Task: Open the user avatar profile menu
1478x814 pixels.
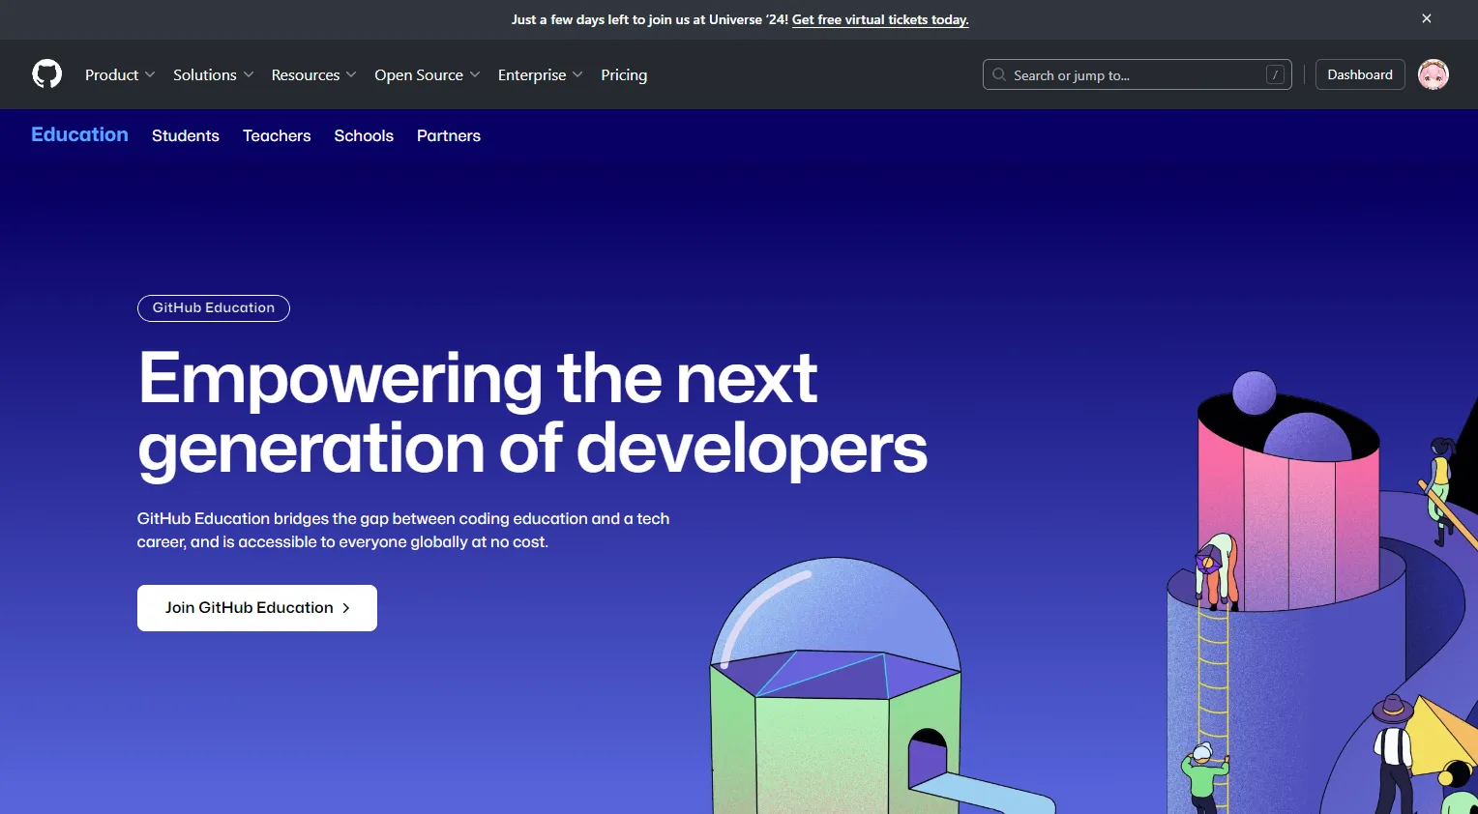Action: tap(1433, 74)
